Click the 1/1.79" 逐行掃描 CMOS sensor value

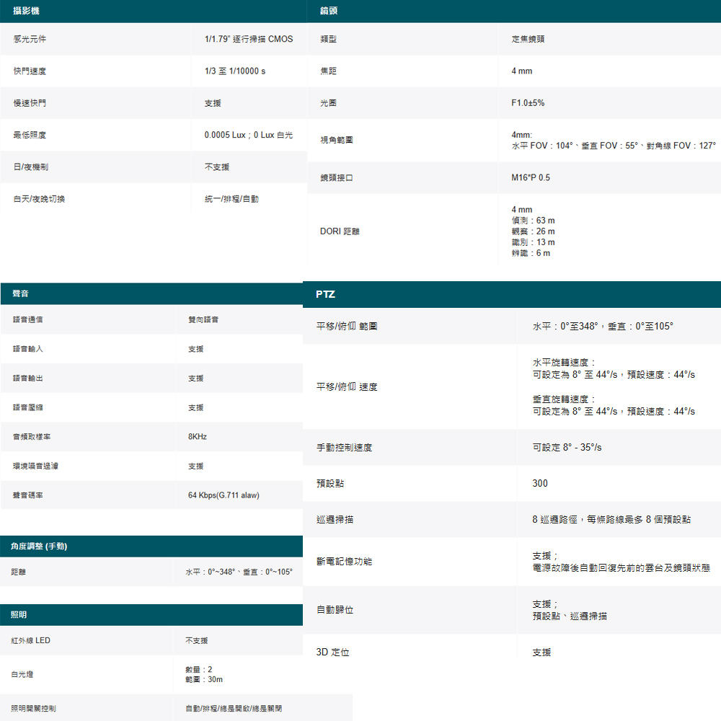(249, 39)
